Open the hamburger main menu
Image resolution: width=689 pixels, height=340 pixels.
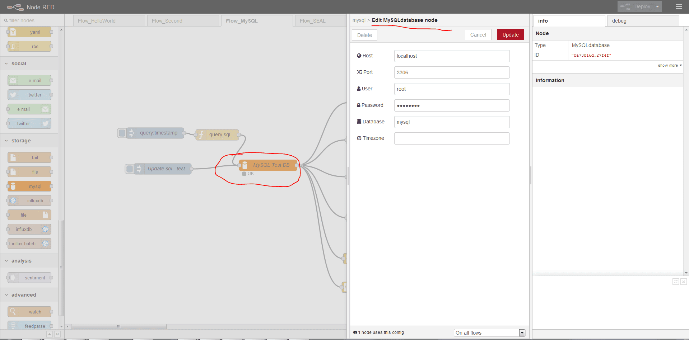point(679,6)
